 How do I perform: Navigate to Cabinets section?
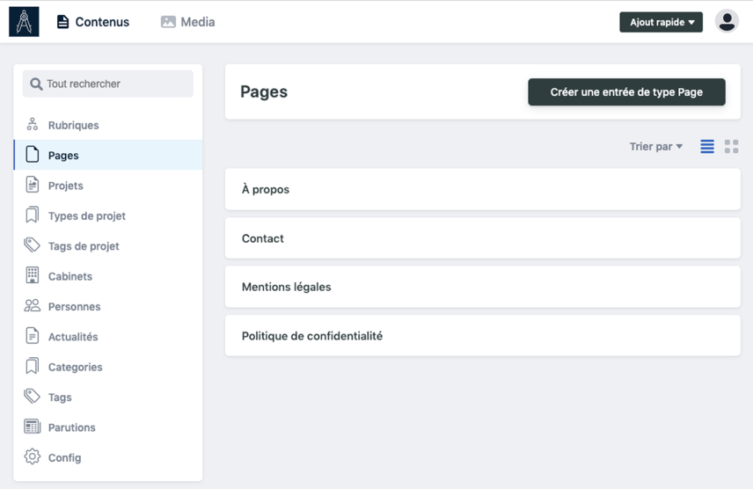click(x=108, y=276)
